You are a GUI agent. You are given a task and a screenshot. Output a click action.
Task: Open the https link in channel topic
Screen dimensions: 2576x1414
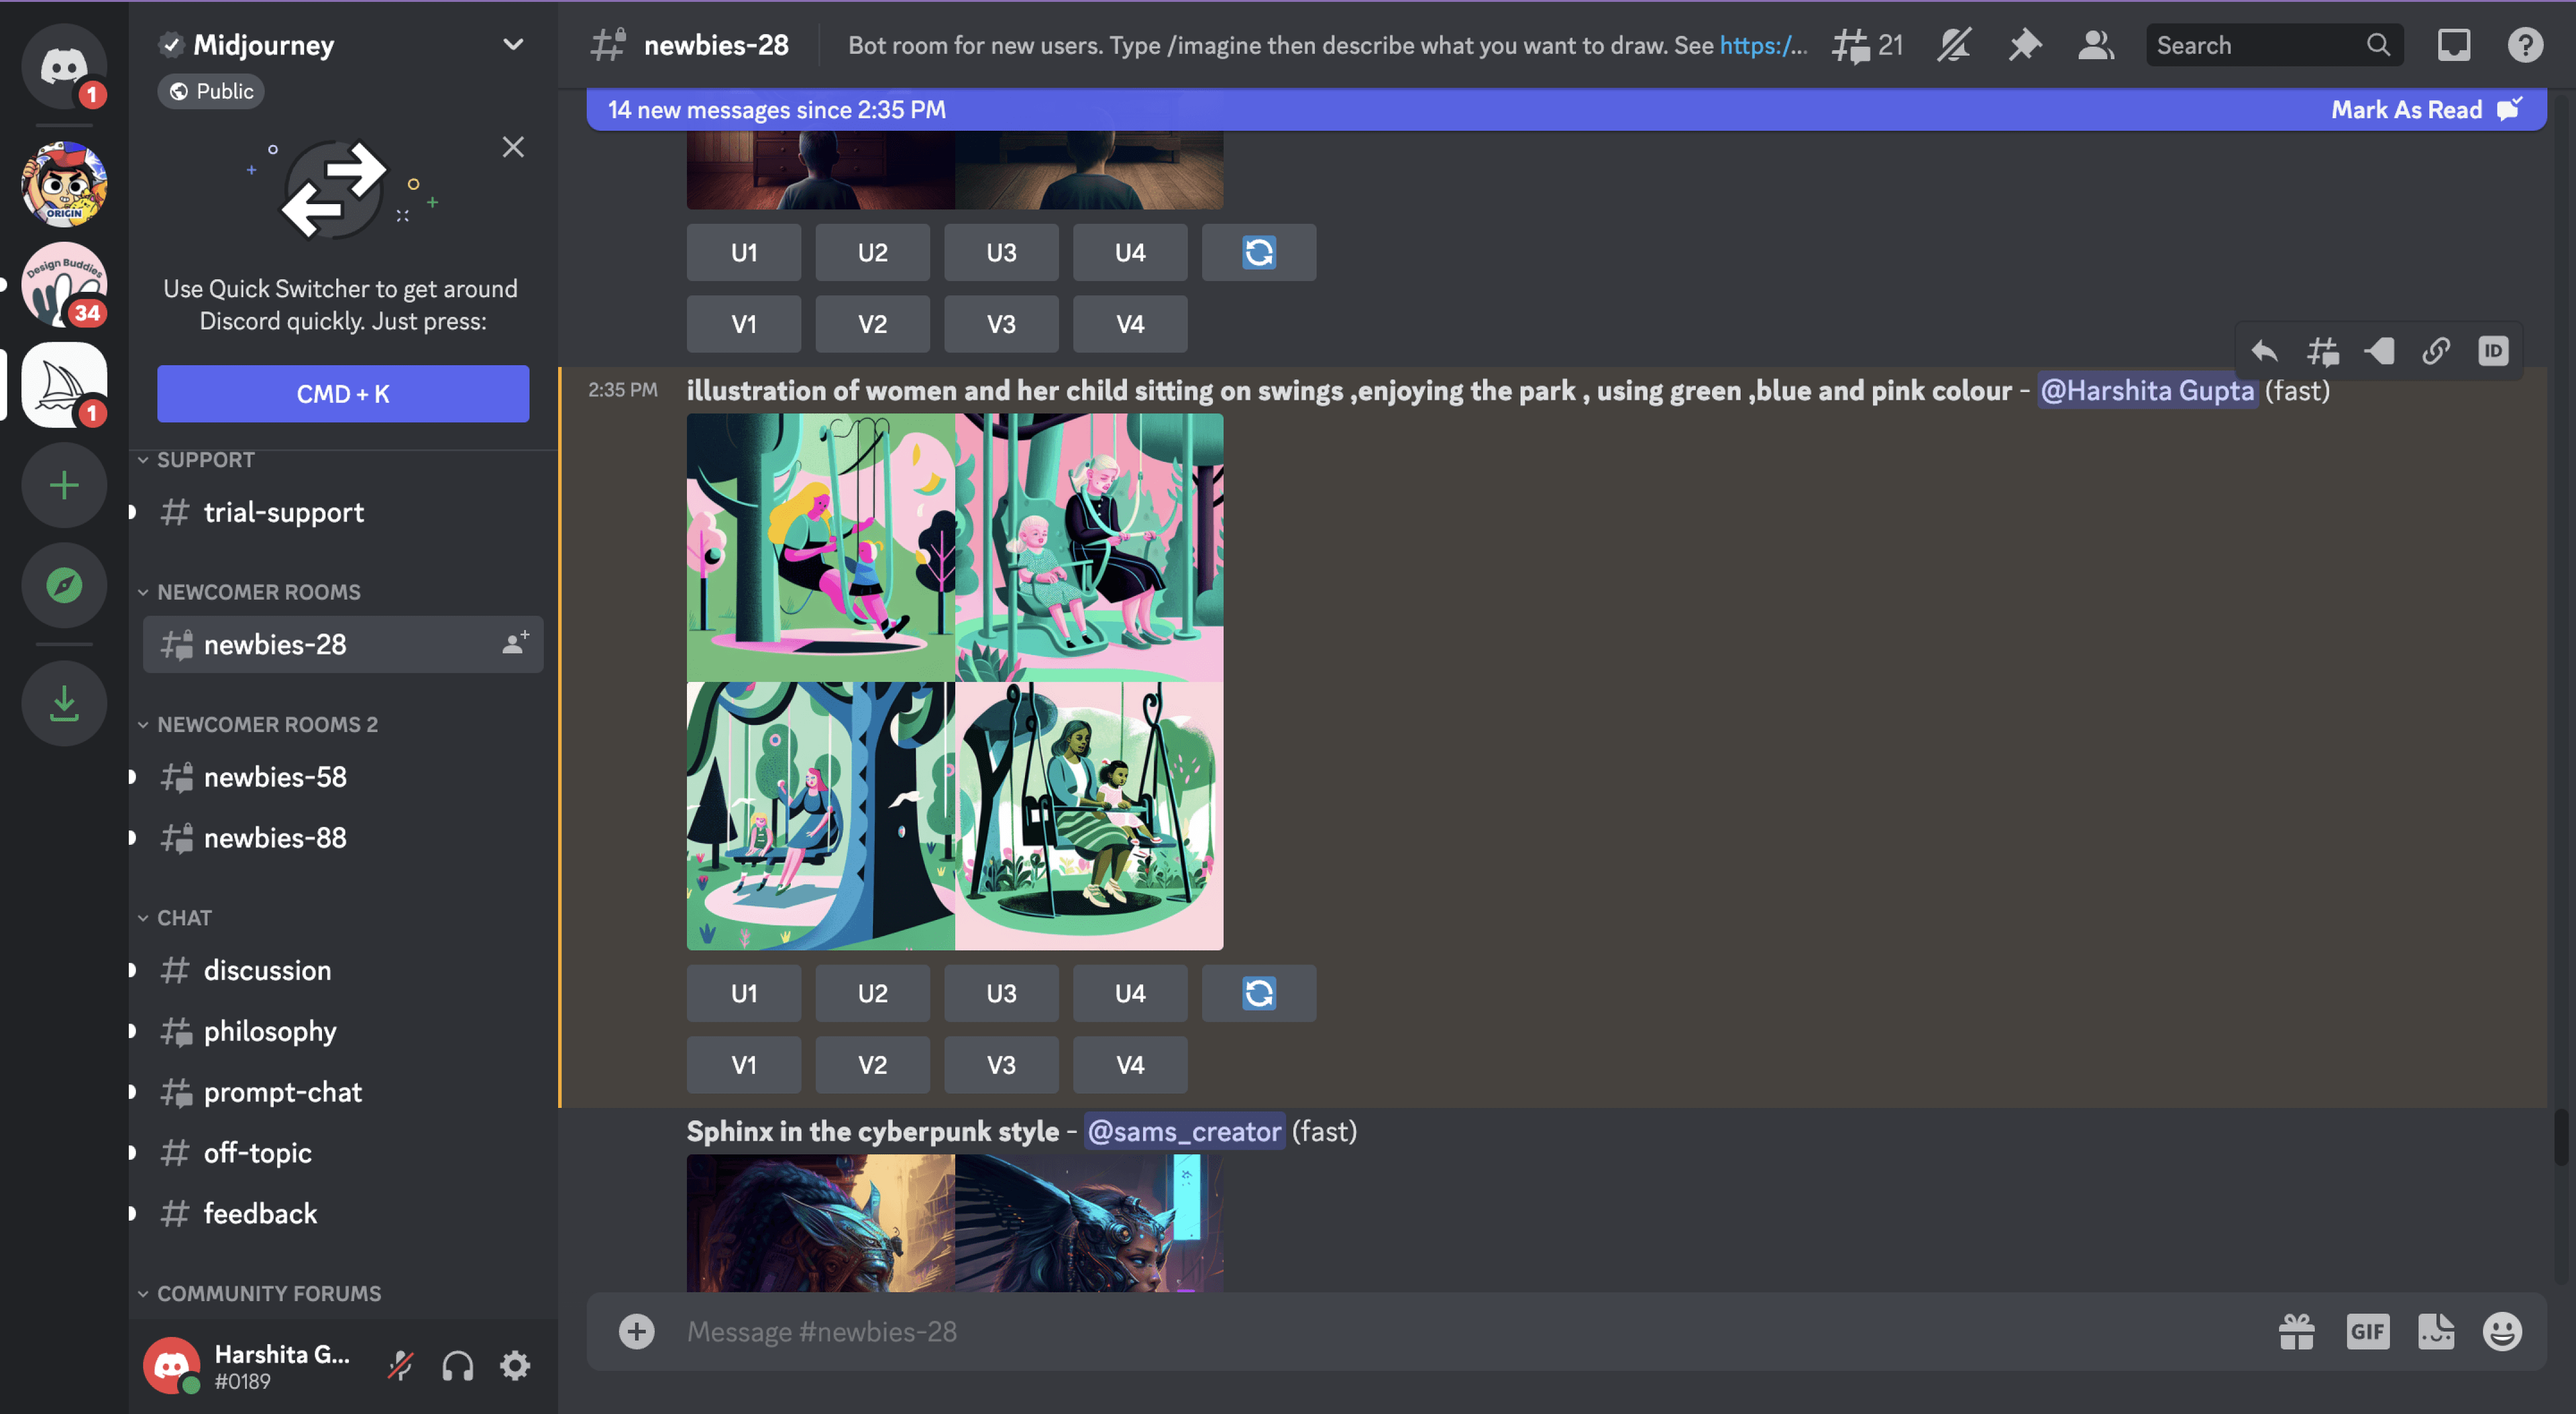pyautogui.click(x=1763, y=45)
